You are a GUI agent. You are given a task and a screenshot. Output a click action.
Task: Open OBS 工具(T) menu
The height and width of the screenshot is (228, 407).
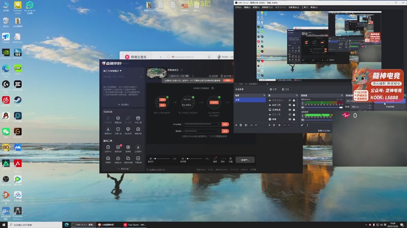tap(305, 7)
